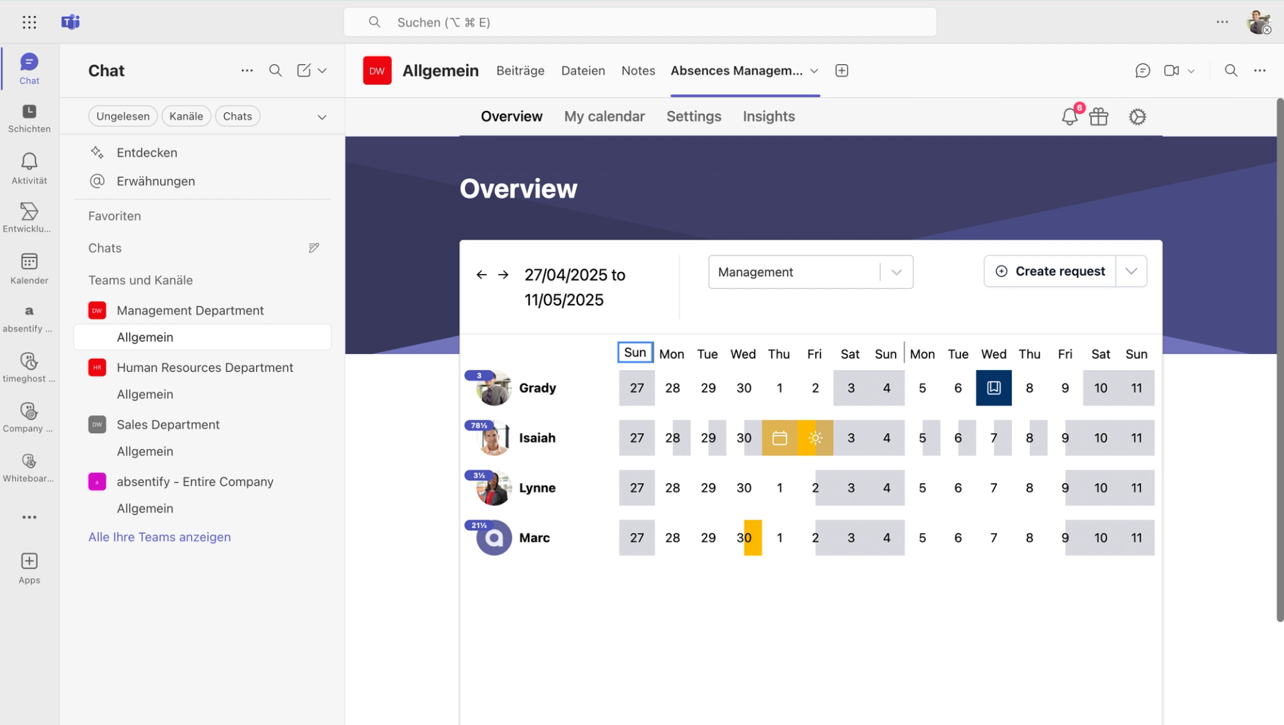Image resolution: width=1284 pixels, height=725 pixels.
Task: Click the gift box icon
Action: (1099, 117)
